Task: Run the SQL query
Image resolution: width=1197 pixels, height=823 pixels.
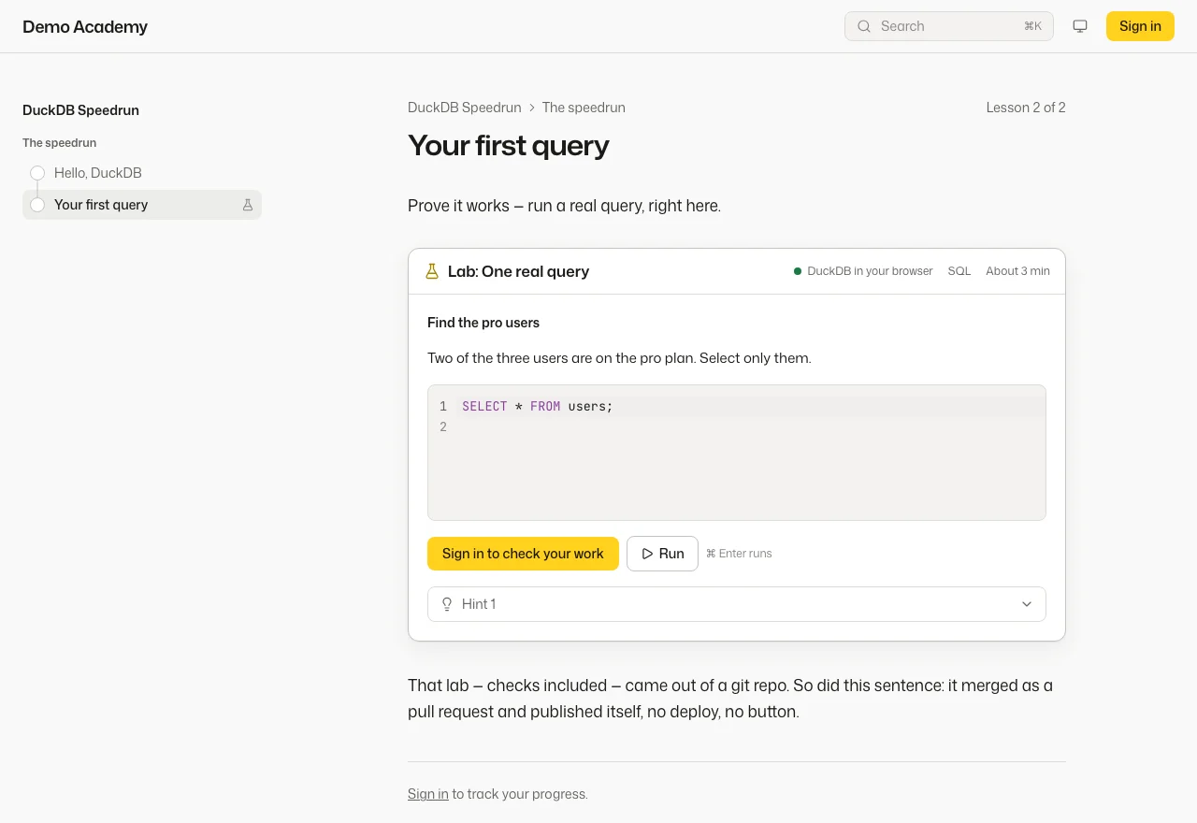Action: (662, 554)
